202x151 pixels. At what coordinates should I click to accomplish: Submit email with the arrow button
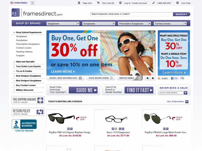coord(186,93)
